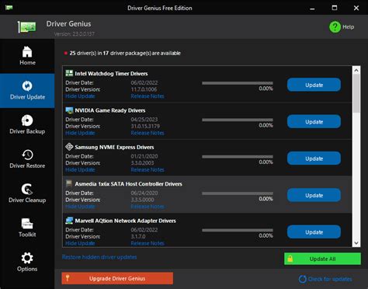Click the driver list scrollbar thumb
This screenshot has width=368, height=289.
click(x=356, y=93)
